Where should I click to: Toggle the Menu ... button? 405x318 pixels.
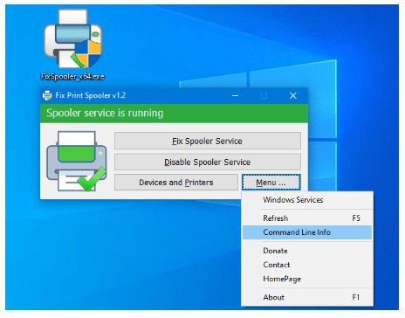pyautogui.click(x=271, y=183)
